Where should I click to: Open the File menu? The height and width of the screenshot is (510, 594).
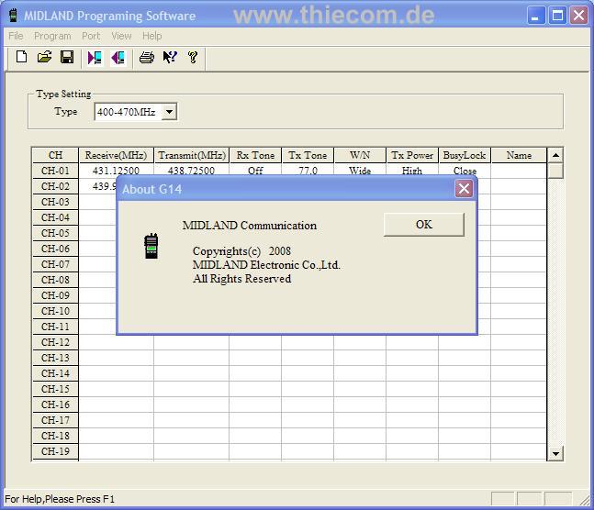coord(16,36)
